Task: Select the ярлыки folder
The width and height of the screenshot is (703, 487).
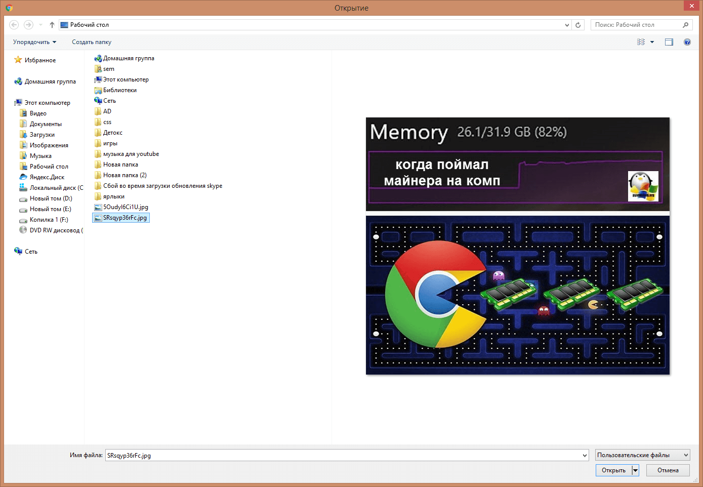Action: click(x=109, y=196)
